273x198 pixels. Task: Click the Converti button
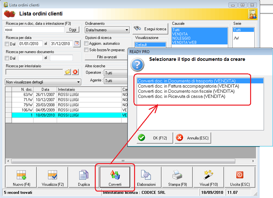coord(115,177)
